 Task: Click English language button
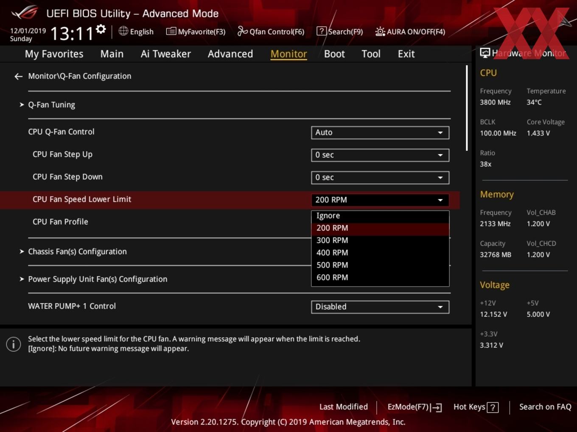click(136, 31)
